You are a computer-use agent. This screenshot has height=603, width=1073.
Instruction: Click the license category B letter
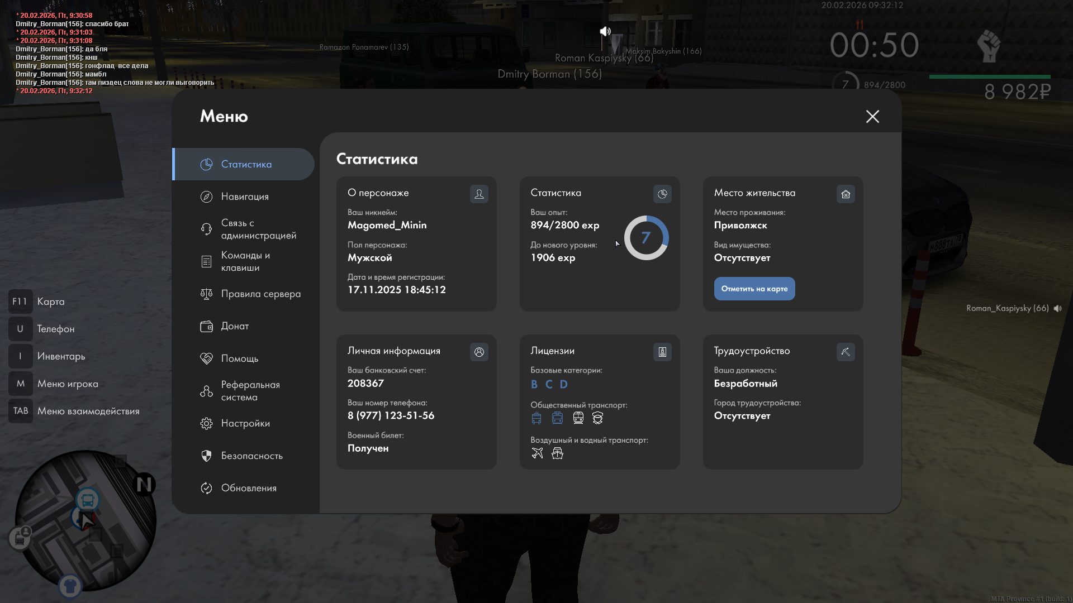534,384
